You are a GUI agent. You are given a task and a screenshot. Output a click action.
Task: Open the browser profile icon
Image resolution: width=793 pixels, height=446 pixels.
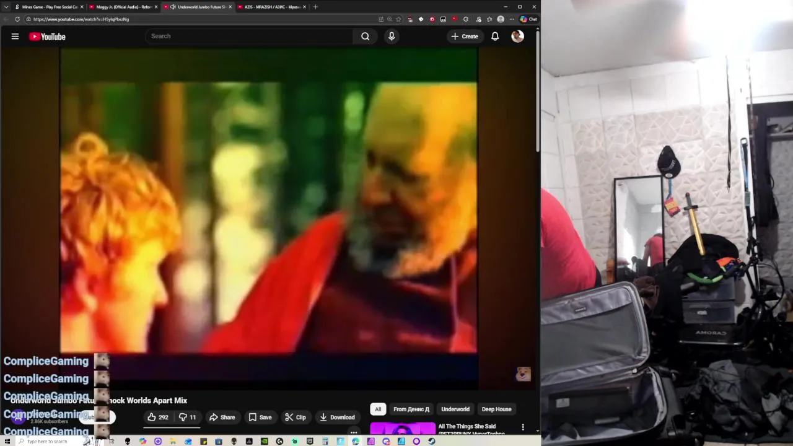[x=501, y=19]
